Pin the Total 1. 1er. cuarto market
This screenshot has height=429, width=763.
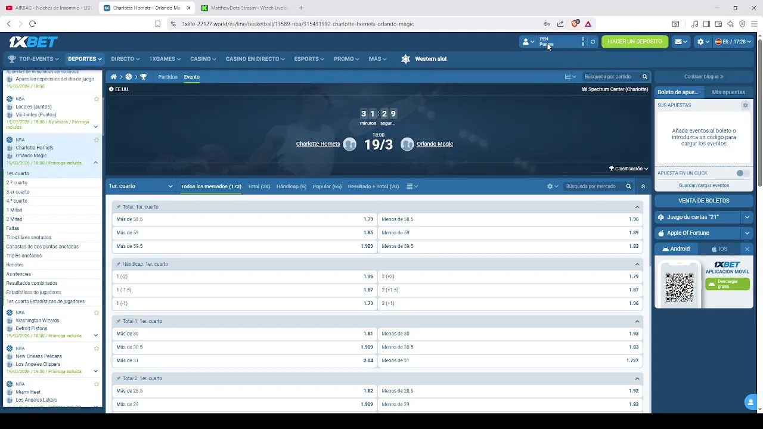click(119, 321)
